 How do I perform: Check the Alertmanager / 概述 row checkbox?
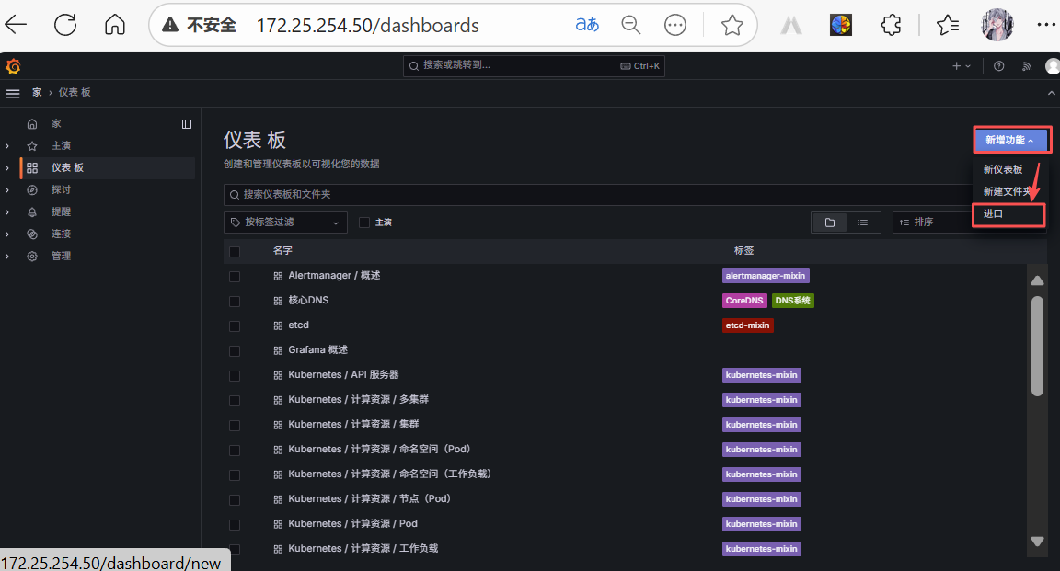(x=235, y=277)
